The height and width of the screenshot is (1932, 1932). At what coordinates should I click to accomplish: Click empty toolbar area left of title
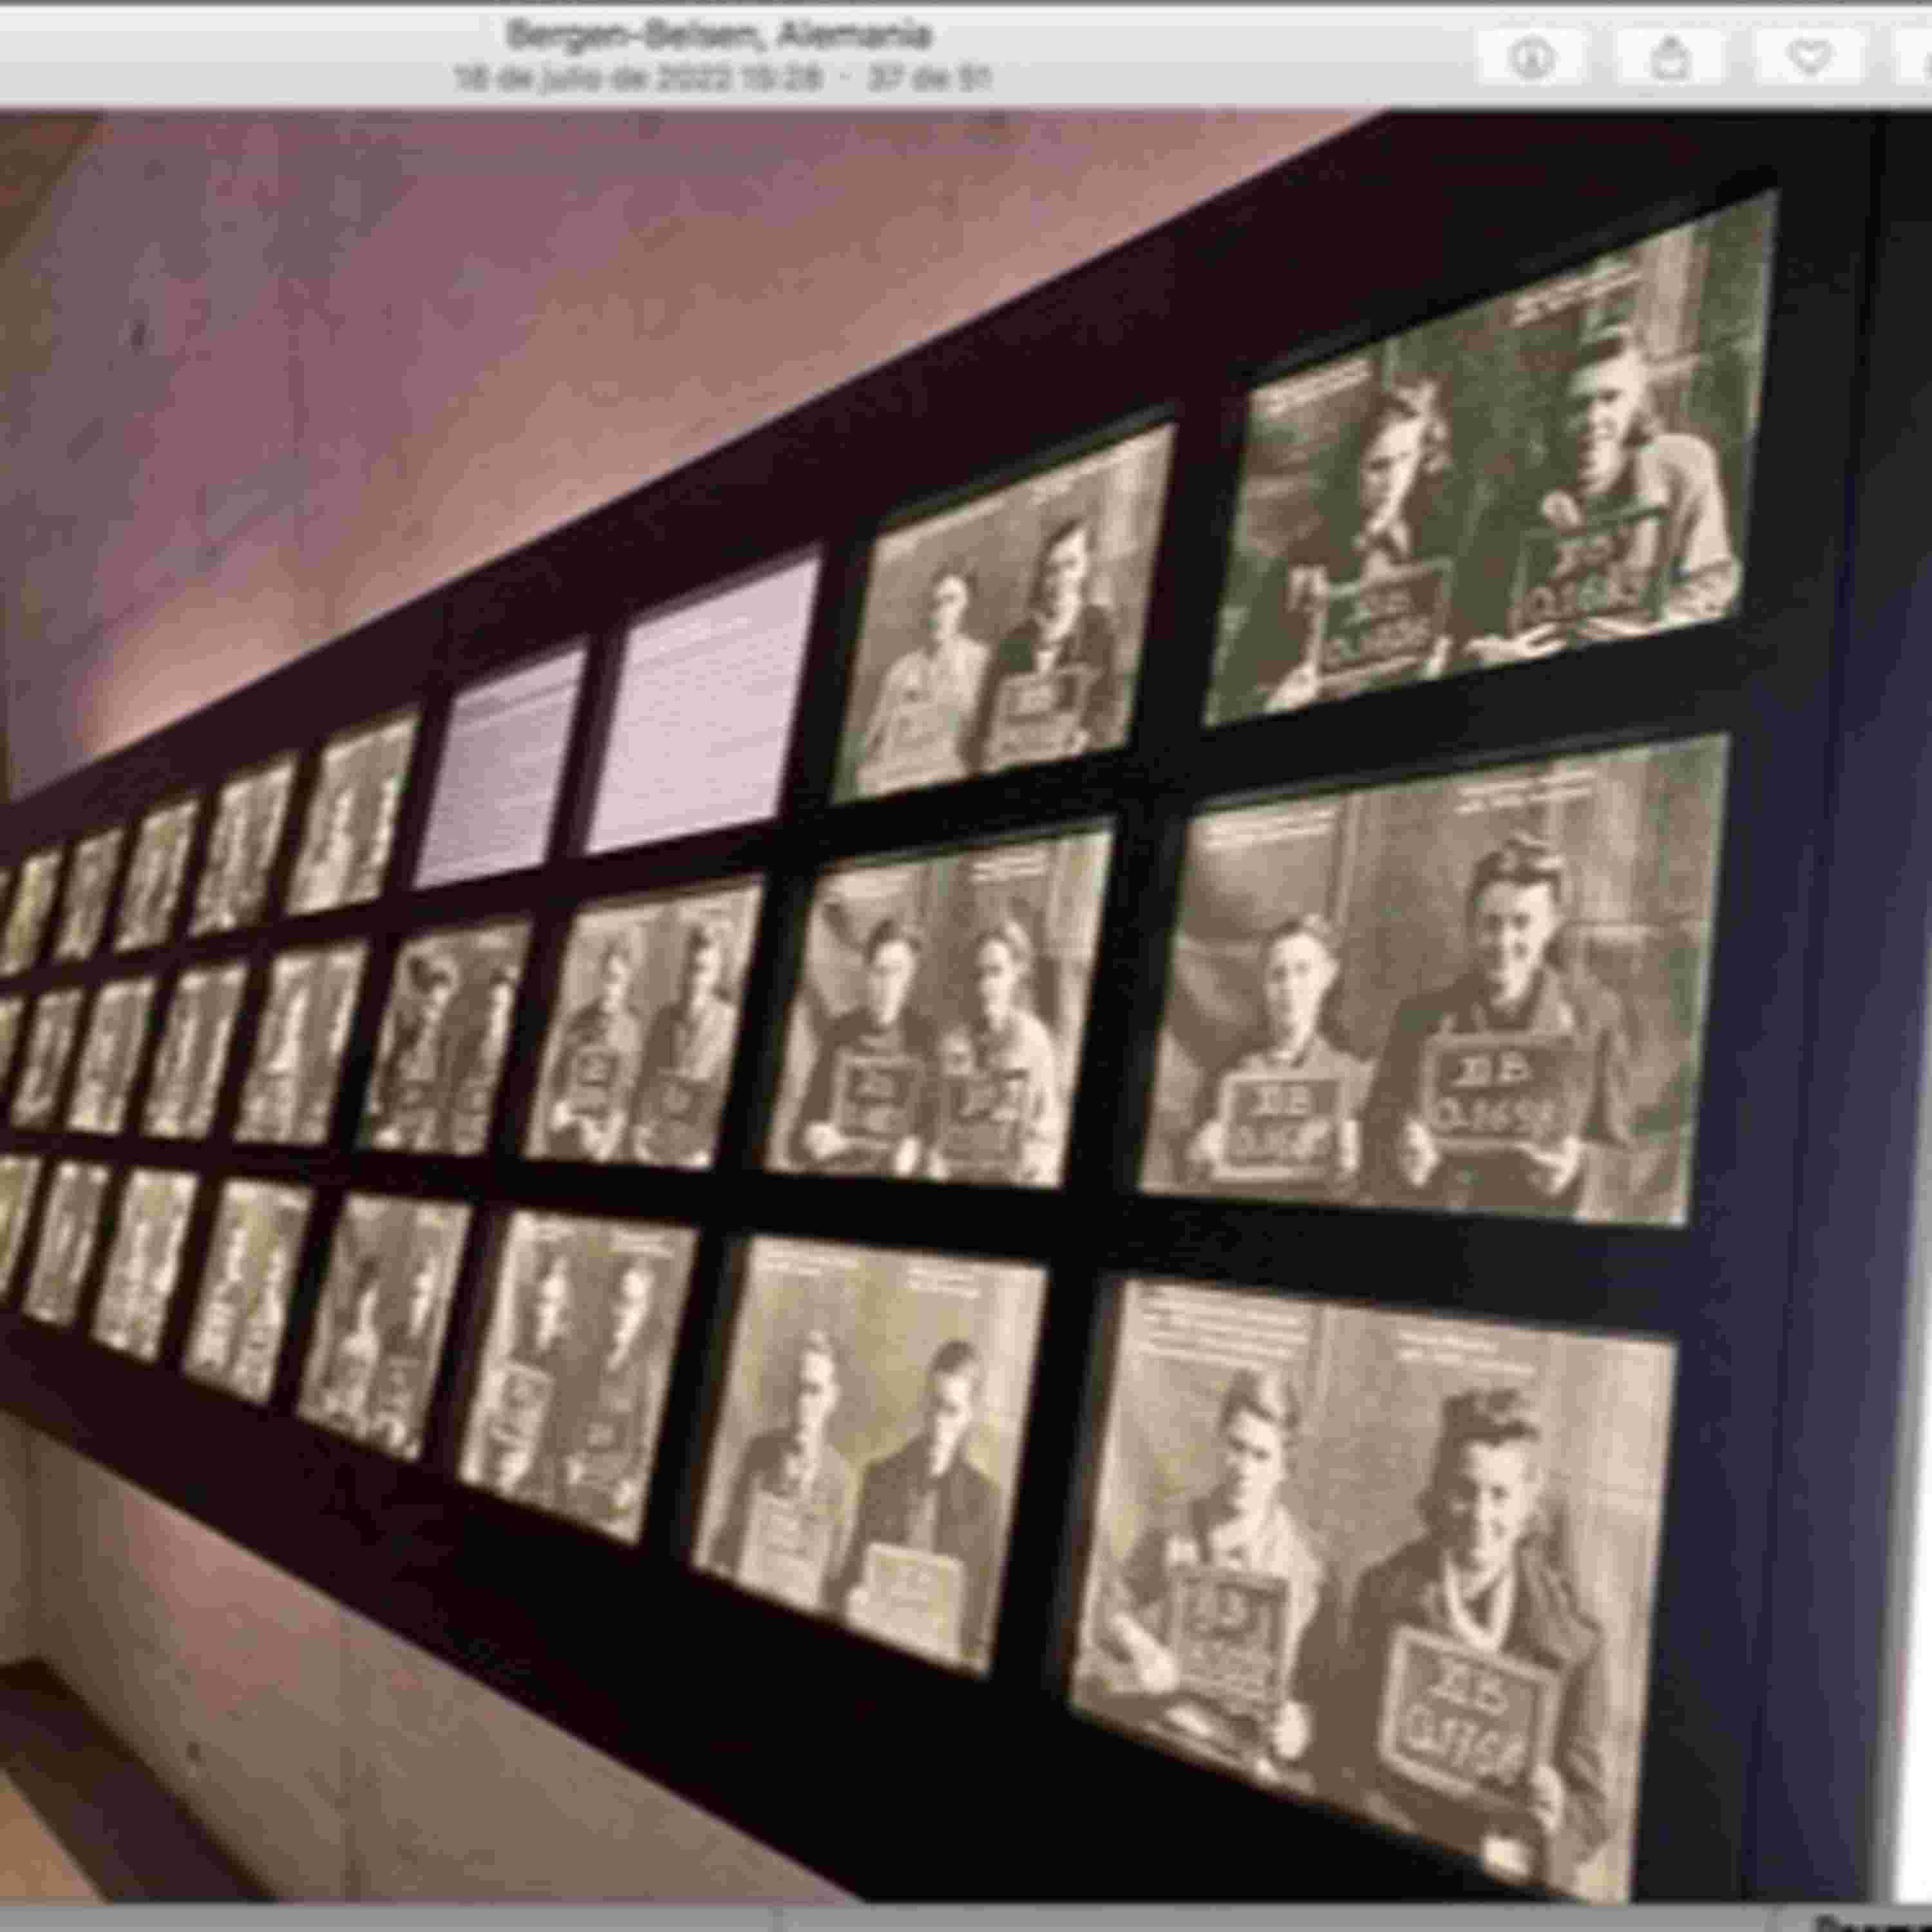click(220, 55)
